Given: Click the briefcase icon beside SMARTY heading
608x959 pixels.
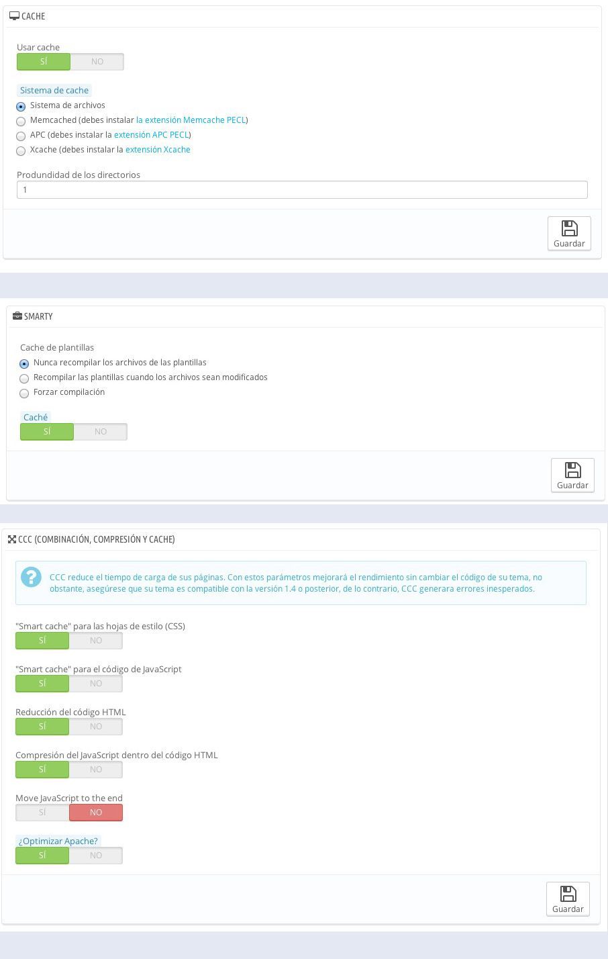Looking at the screenshot, I should tap(17, 316).
